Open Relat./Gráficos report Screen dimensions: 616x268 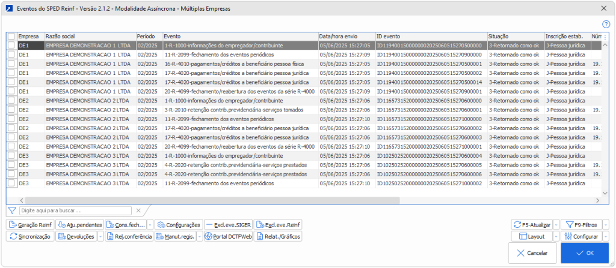point(278,237)
